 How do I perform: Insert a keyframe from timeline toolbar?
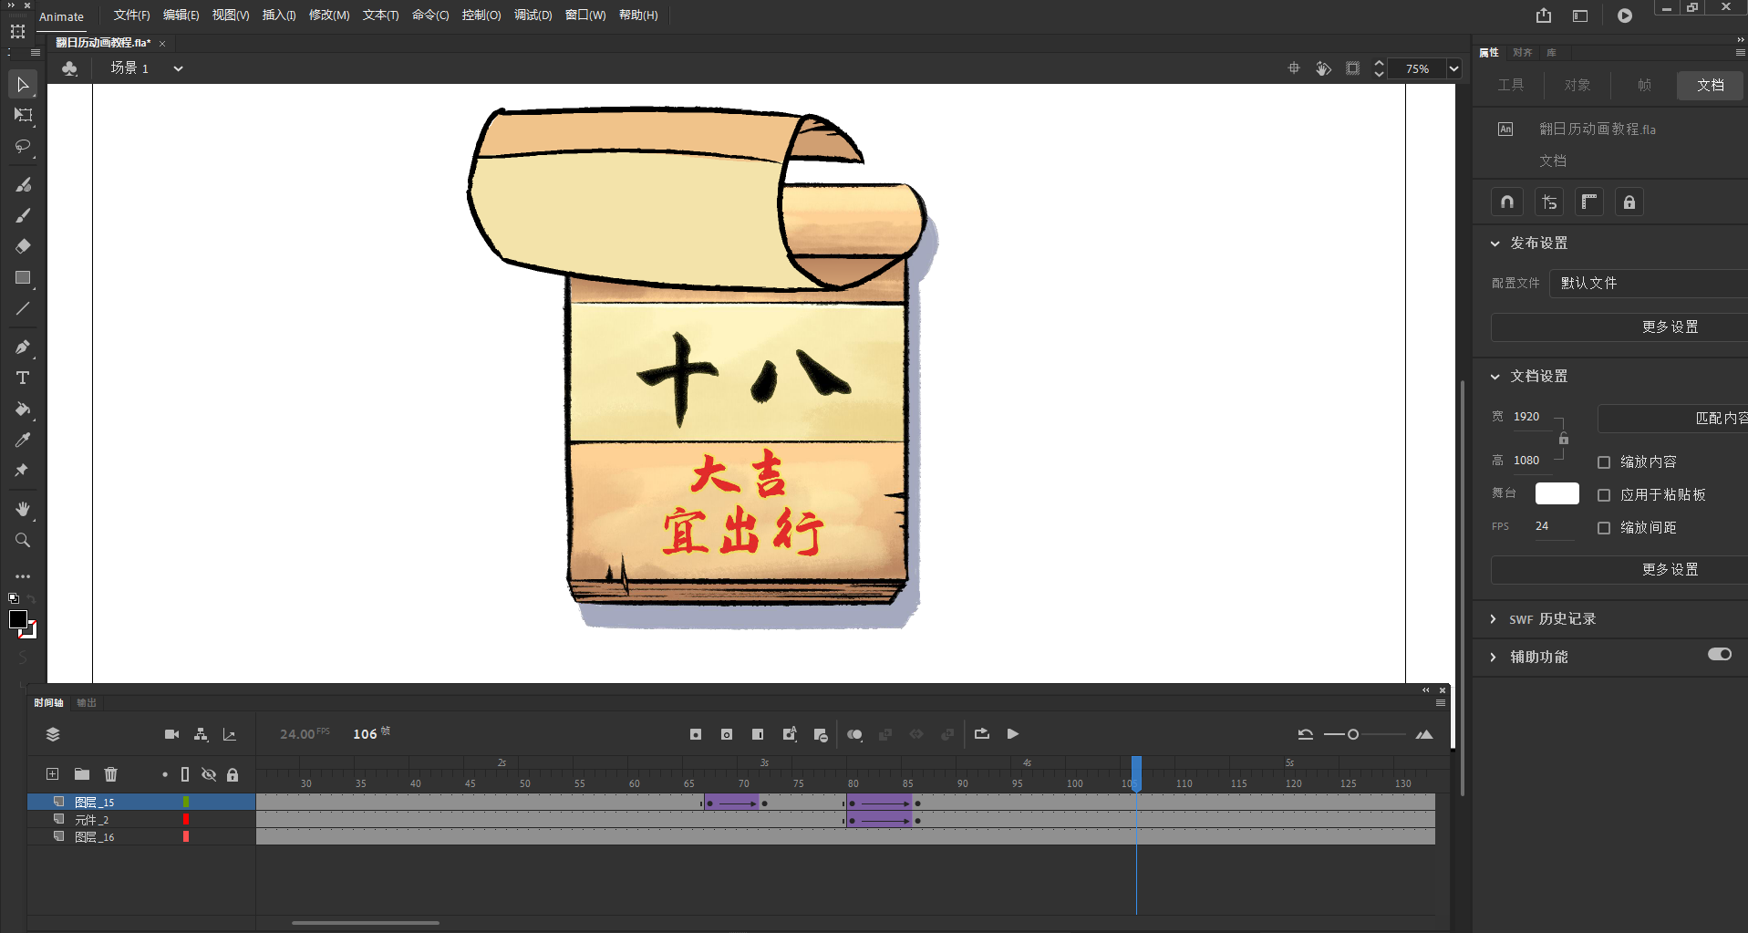tap(696, 734)
